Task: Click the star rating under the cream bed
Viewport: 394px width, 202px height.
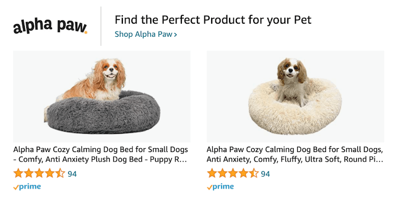Action: pyautogui.click(x=233, y=174)
